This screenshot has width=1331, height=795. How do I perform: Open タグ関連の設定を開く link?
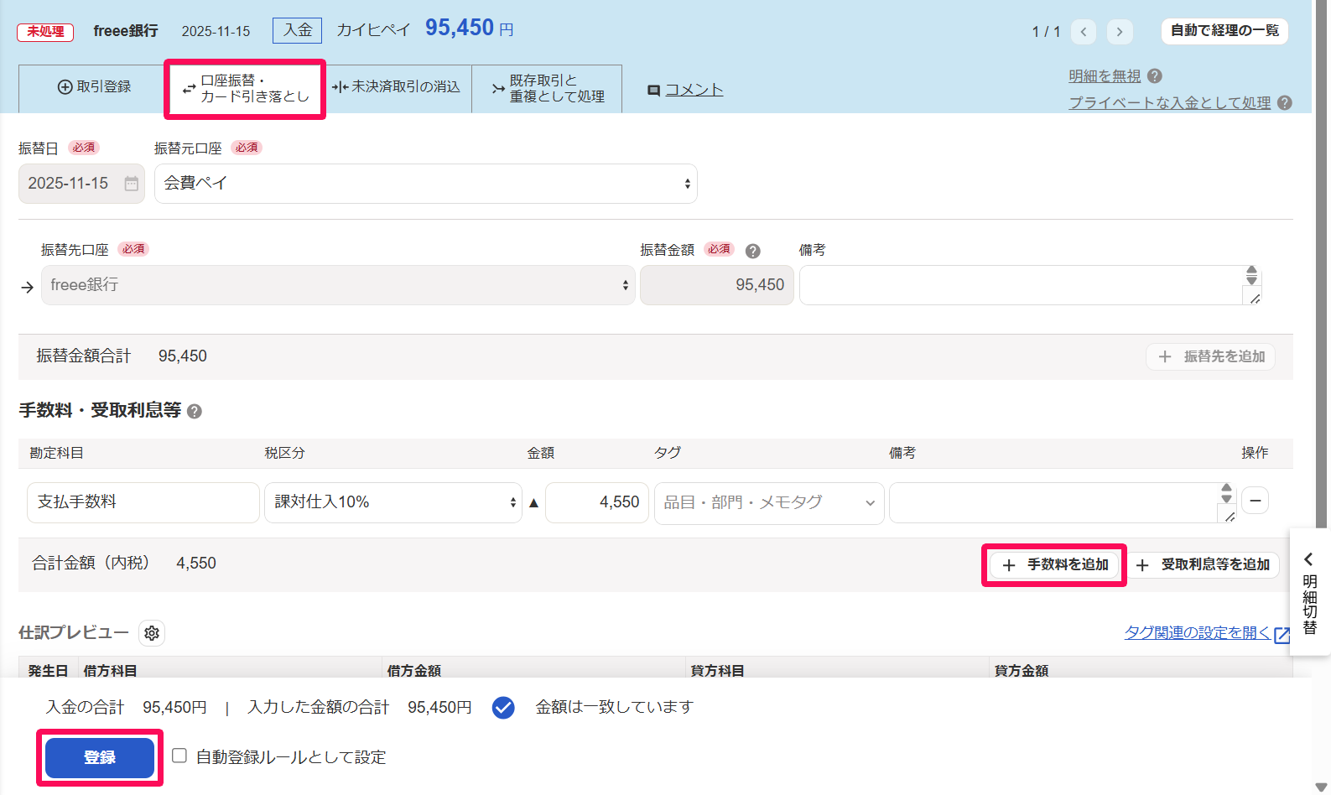coord(1207,633)
